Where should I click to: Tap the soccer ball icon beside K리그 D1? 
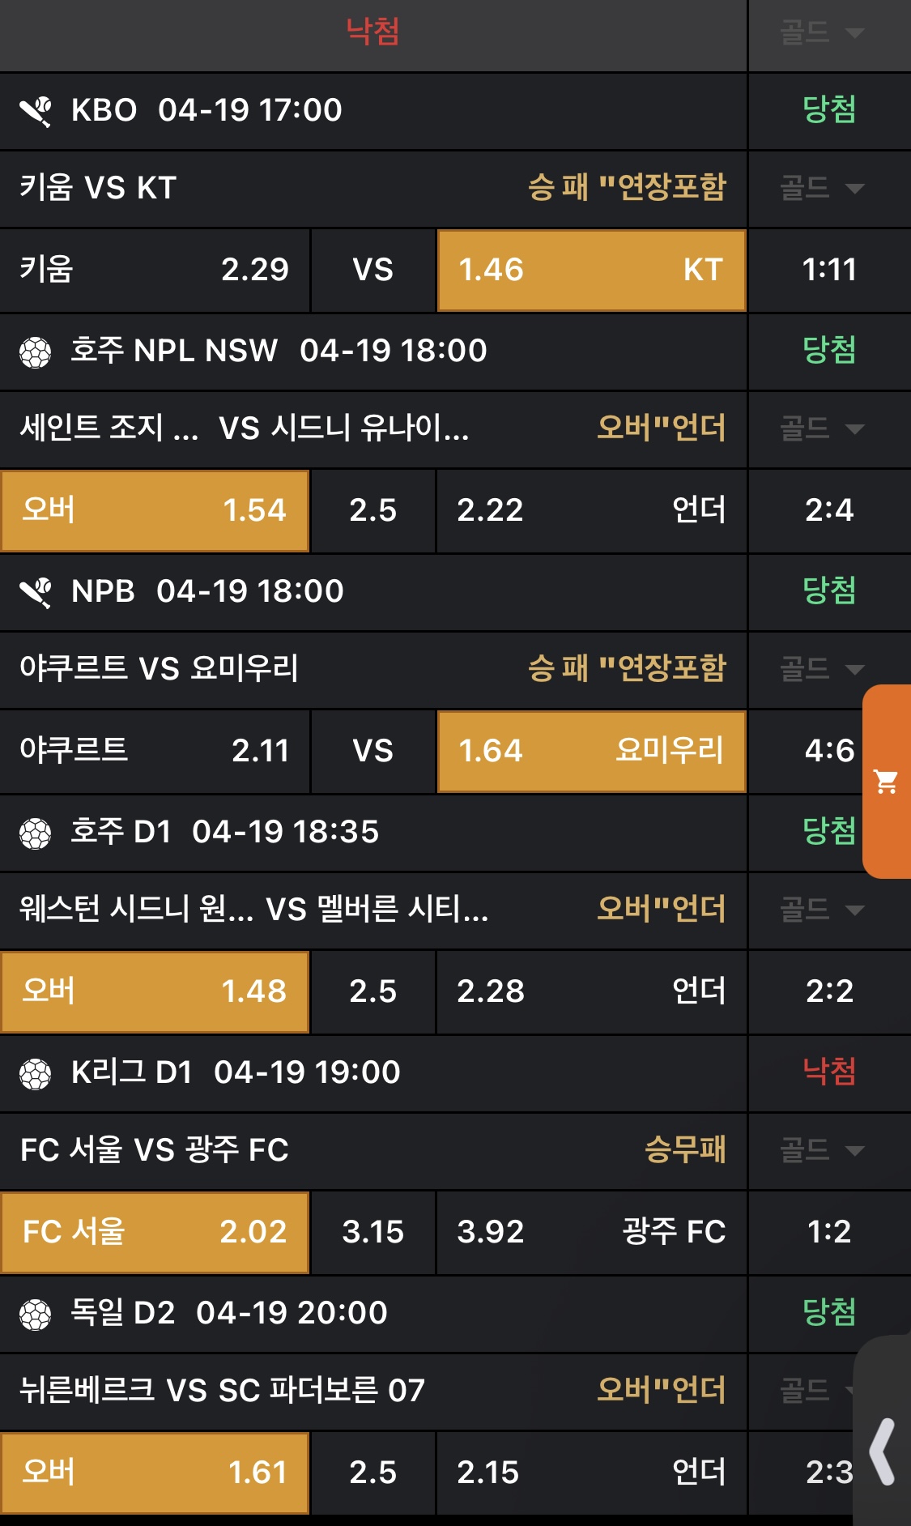(36, 1073)
